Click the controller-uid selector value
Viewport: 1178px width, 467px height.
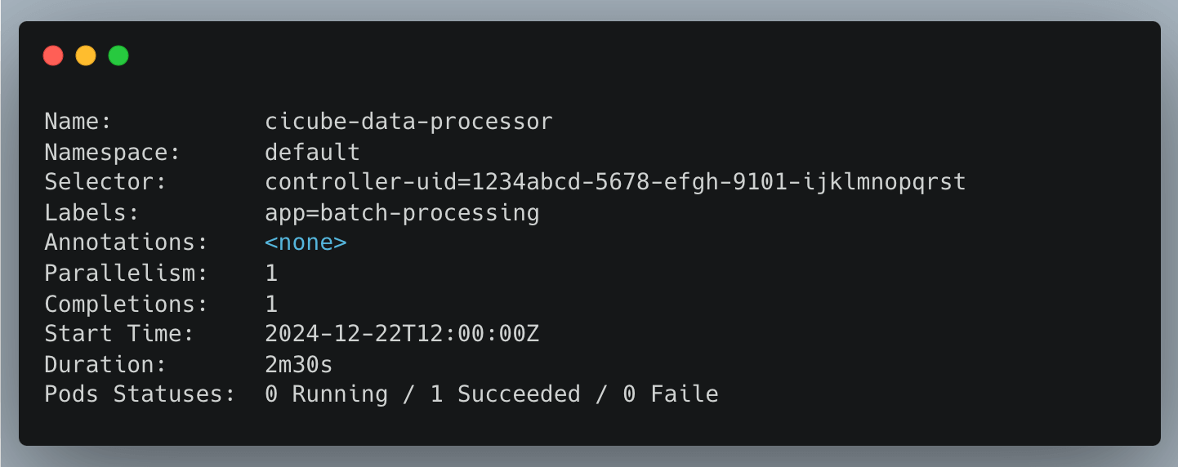[x=615, y=182]
